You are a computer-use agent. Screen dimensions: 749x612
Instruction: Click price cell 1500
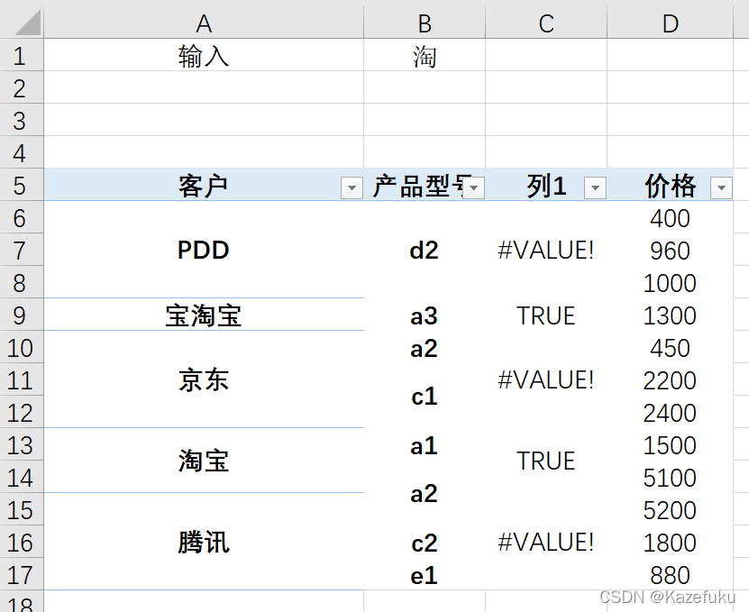coord(671,444)
